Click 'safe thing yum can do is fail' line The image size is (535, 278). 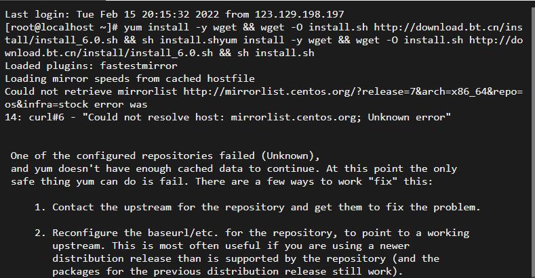pos(222,181)
